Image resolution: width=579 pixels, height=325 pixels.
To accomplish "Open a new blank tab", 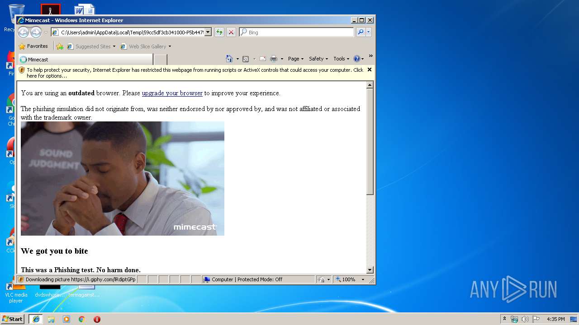I will (161, 59).
